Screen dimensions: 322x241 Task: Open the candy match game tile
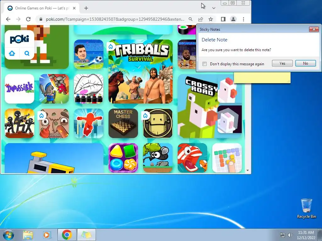123,158
